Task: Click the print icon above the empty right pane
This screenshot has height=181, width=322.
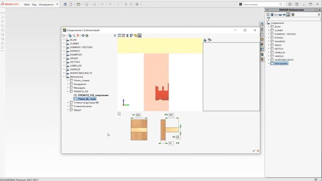Action: (x=205, y=40)
